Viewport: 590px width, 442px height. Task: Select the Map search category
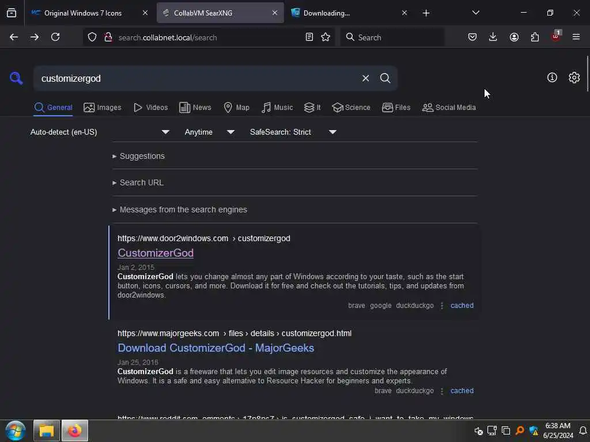[236, 108]
